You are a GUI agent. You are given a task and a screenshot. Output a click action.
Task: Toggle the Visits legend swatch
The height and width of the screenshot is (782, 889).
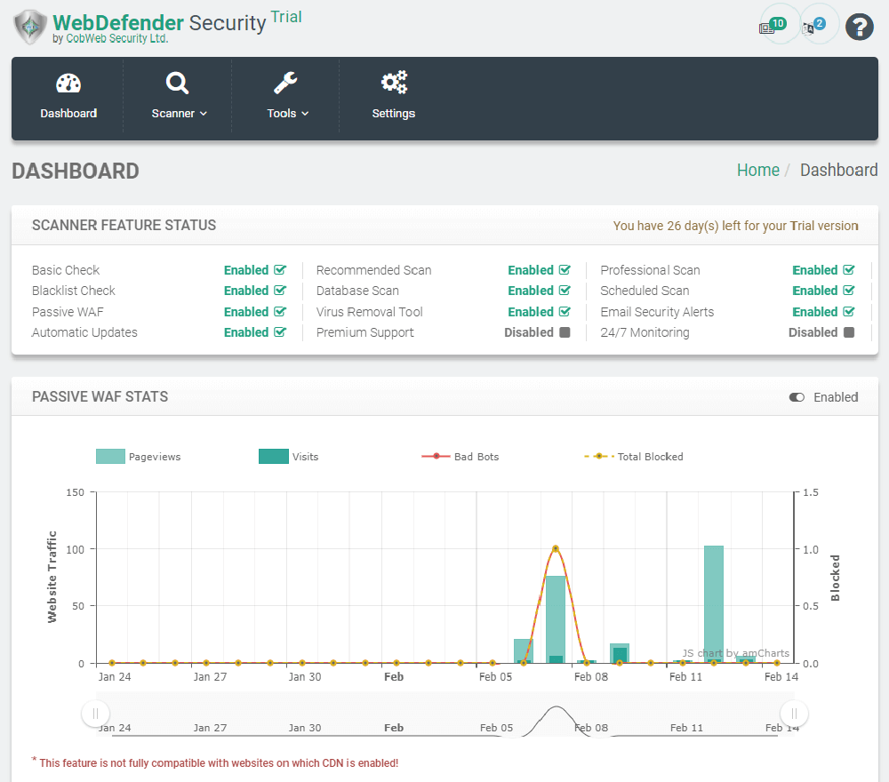(x=274, y=456)
